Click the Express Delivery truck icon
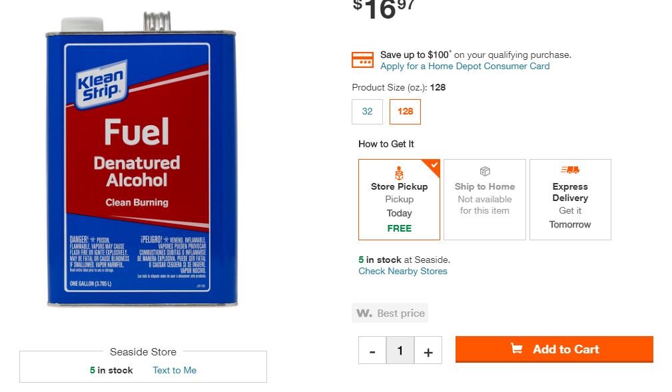Viewport: 672px width, 392px height. [570, 170]
